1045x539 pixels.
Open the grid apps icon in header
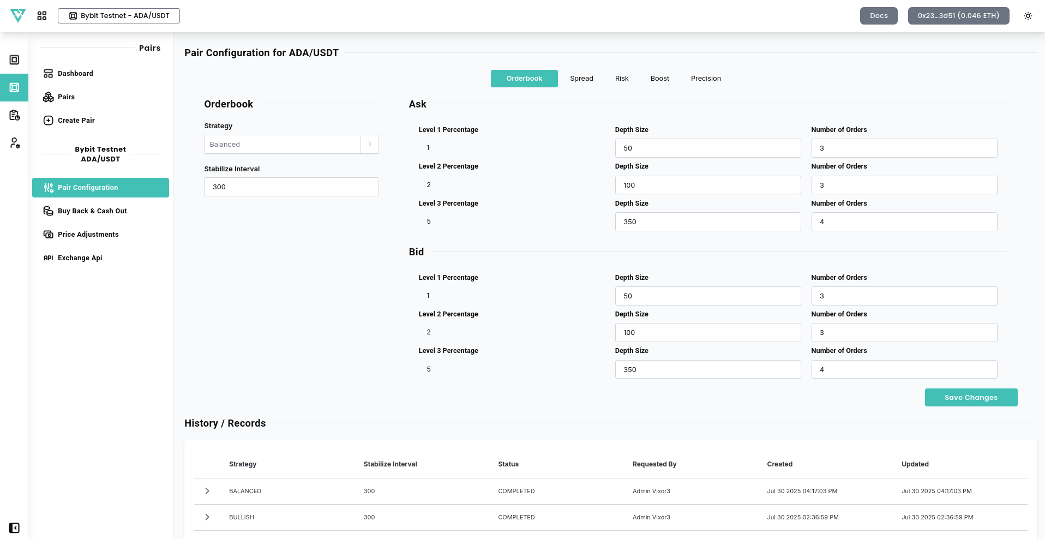(42, 16)
